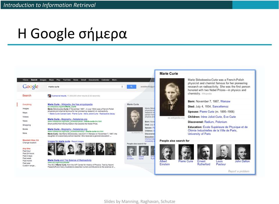Screen dimensions: 279x204
Task: Click the Report a problem link
Action: coord(239,171)
